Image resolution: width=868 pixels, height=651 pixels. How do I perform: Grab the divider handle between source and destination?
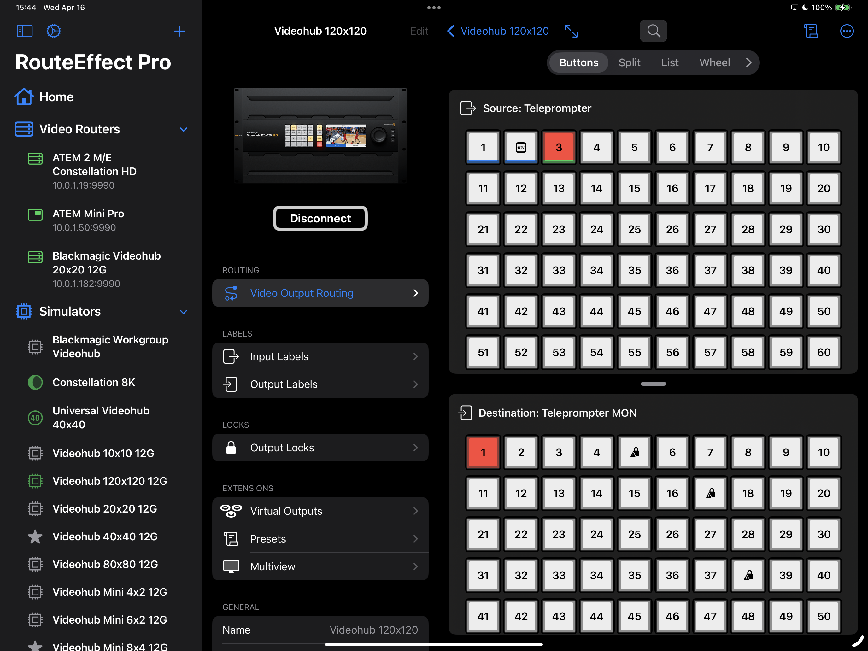653,384
